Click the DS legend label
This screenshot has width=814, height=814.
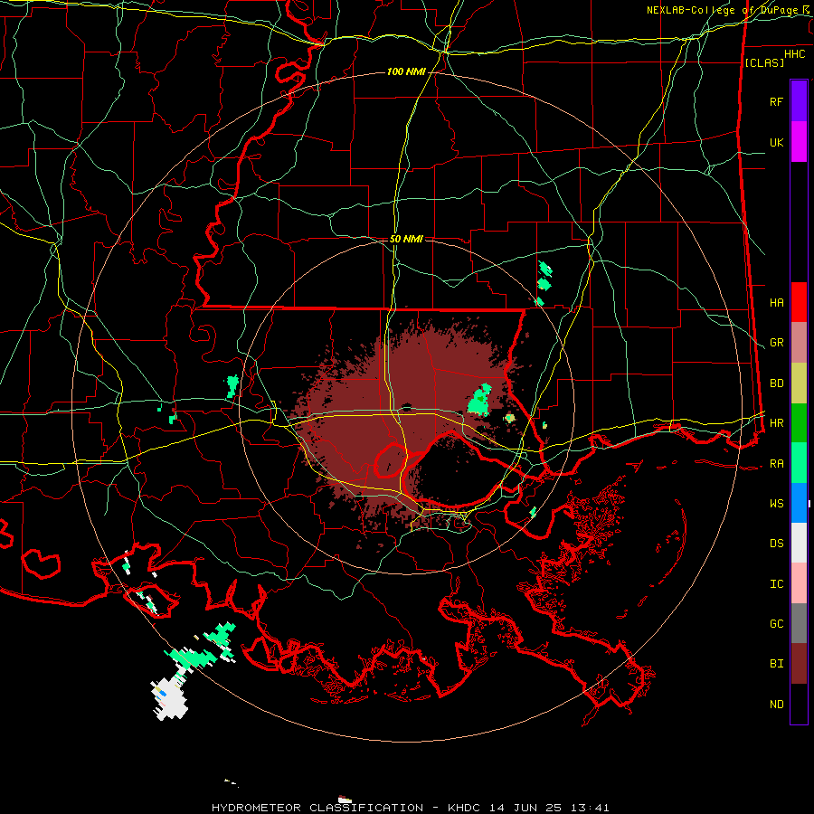(776, 544)
